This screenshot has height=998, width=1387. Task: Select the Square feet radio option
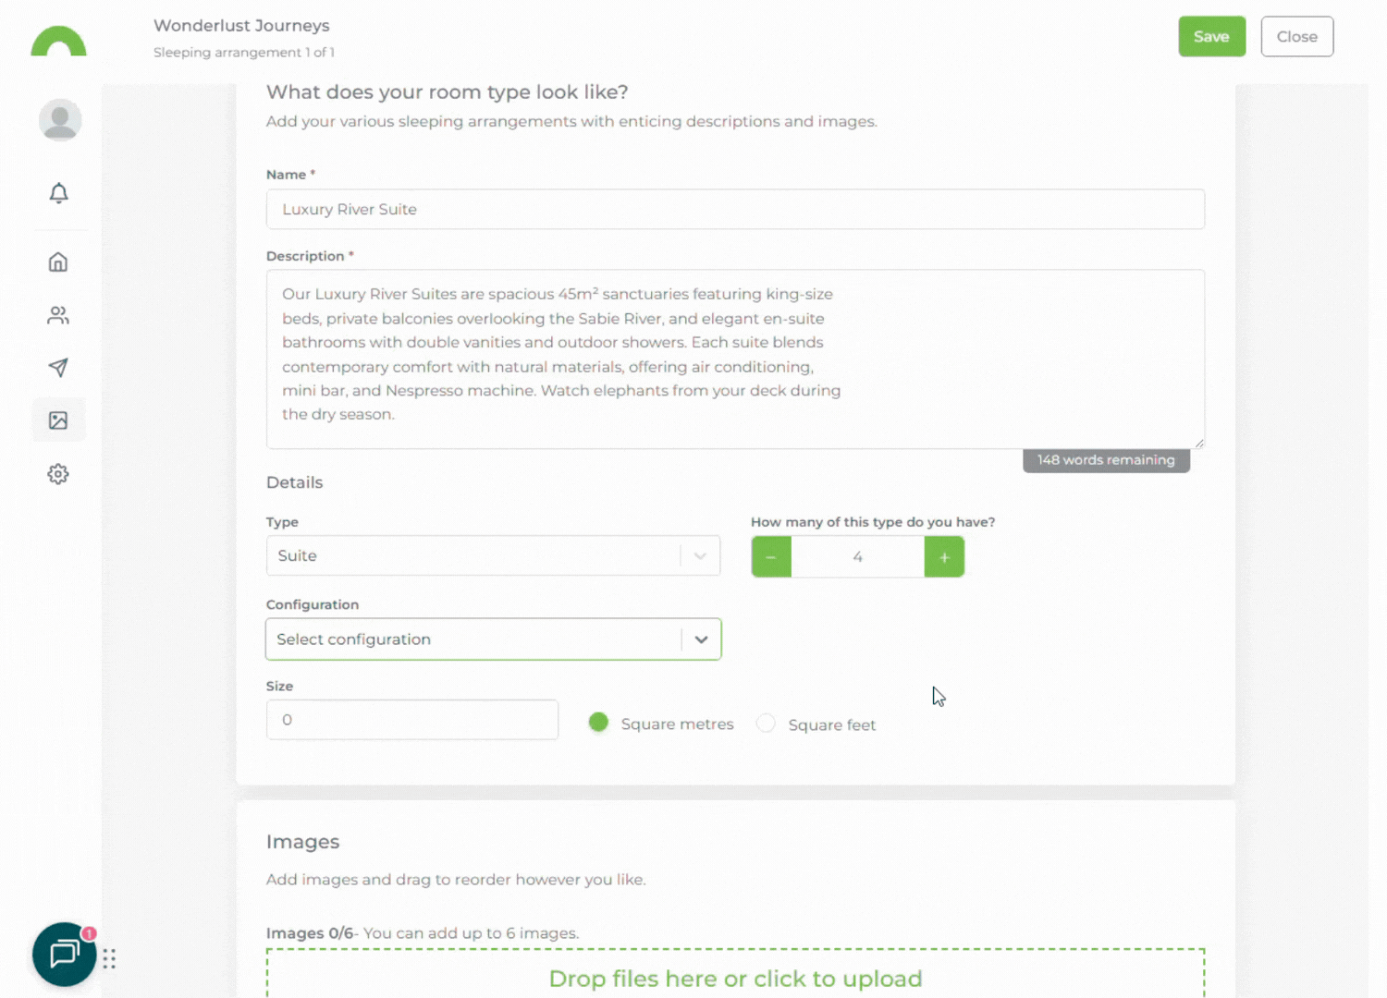tap(766, 724)
